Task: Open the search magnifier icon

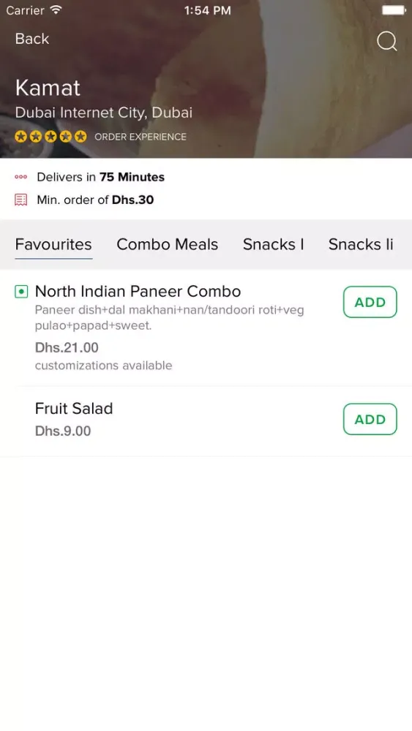Action: (x=387, y=41)
